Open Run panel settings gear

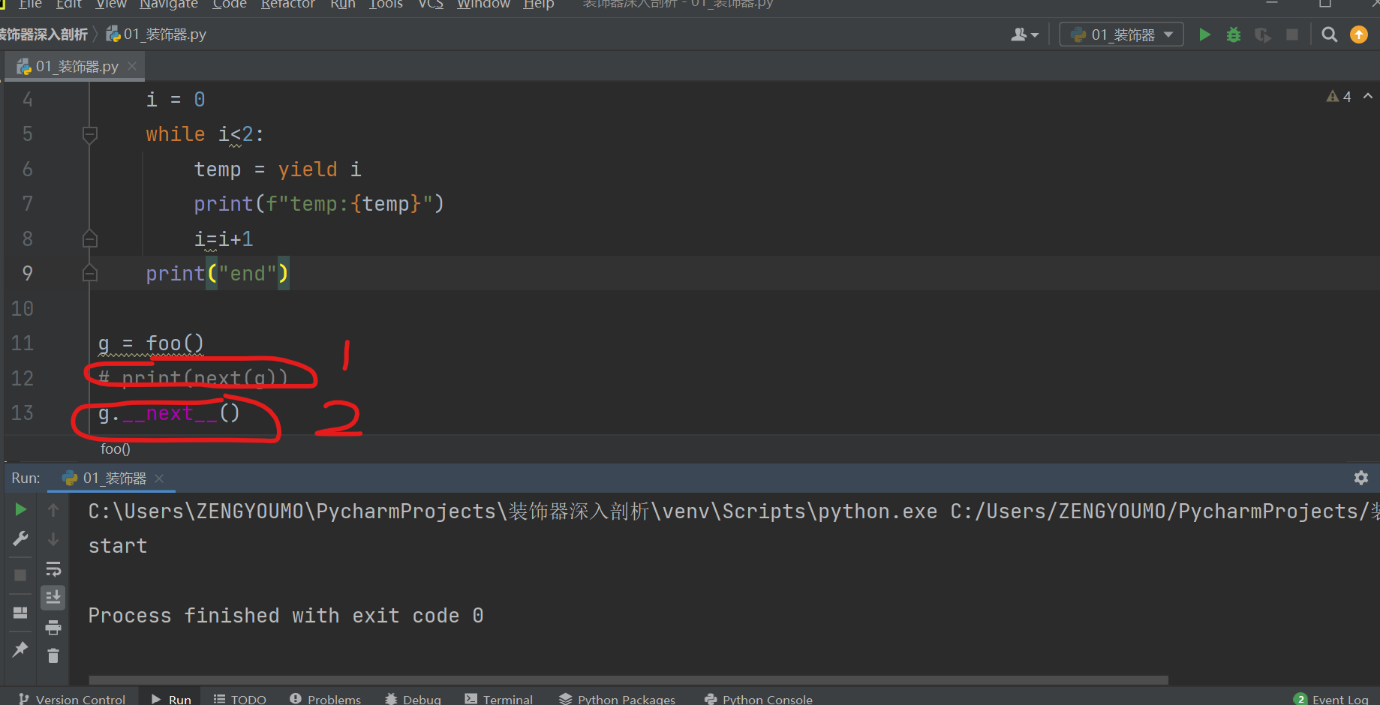pos(1361,478)
